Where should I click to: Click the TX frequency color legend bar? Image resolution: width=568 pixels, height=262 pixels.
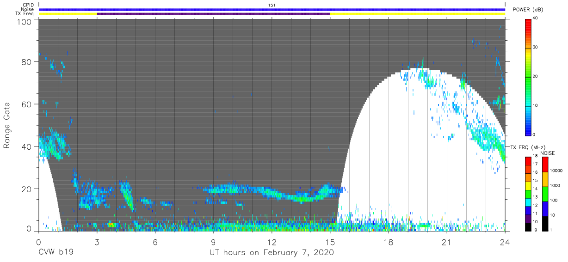point(528,194)
